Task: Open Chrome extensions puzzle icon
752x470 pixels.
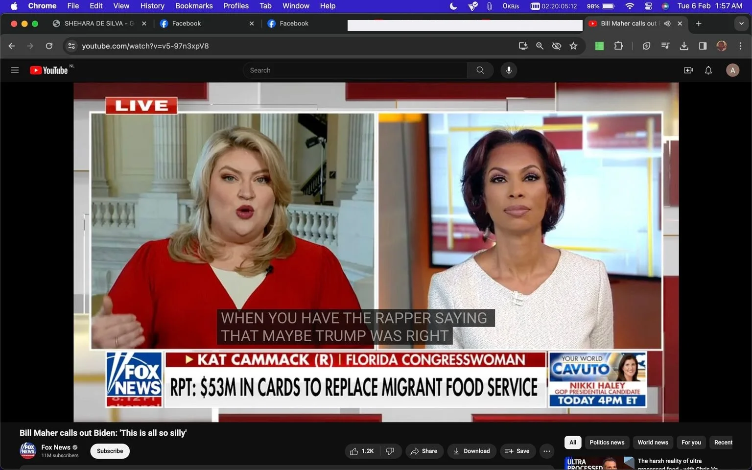Action: tap(618, 46)
